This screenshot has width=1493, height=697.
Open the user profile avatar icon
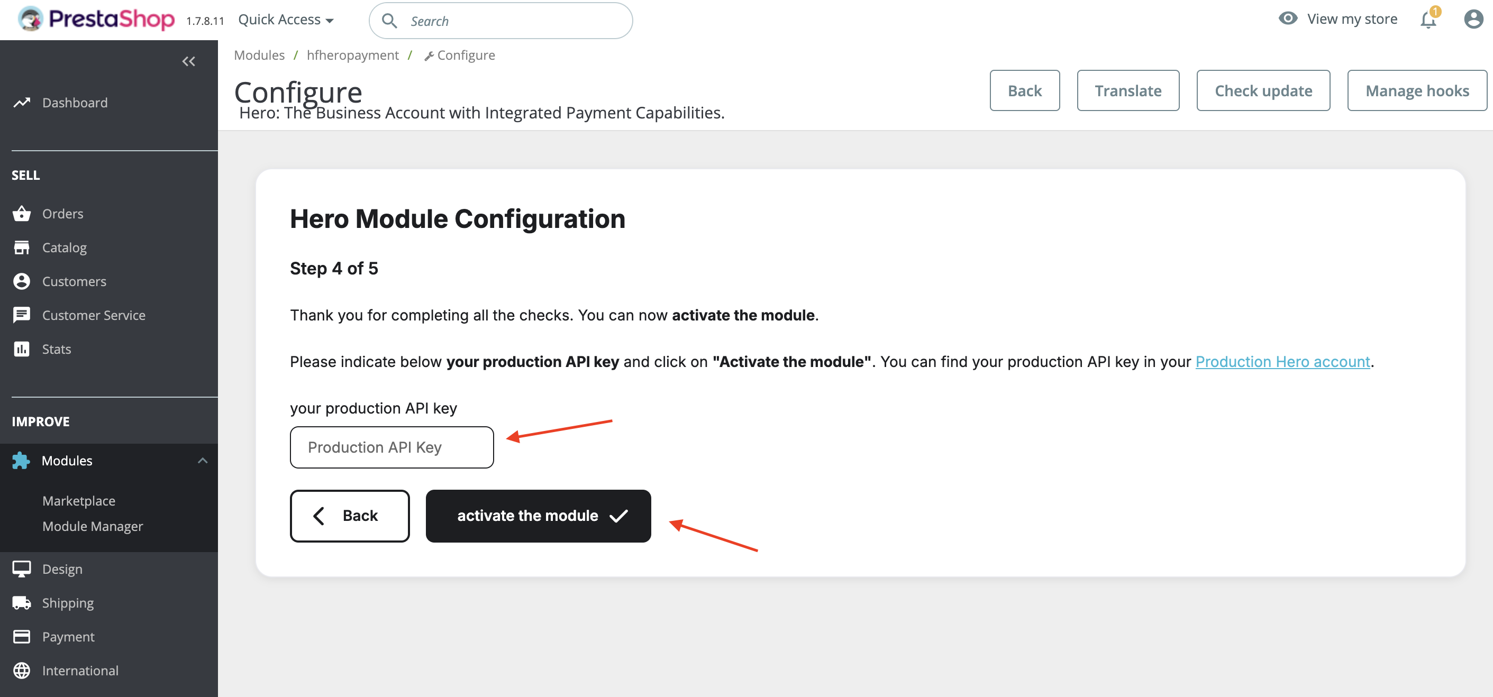[x=1473, y=20]
